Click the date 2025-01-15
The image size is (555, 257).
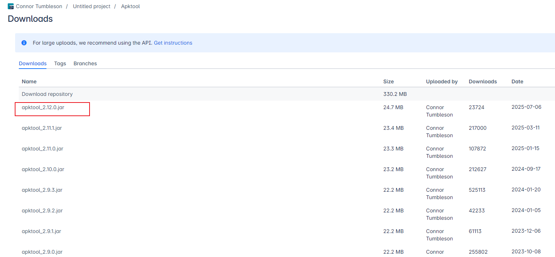click(x=526, y=149)
